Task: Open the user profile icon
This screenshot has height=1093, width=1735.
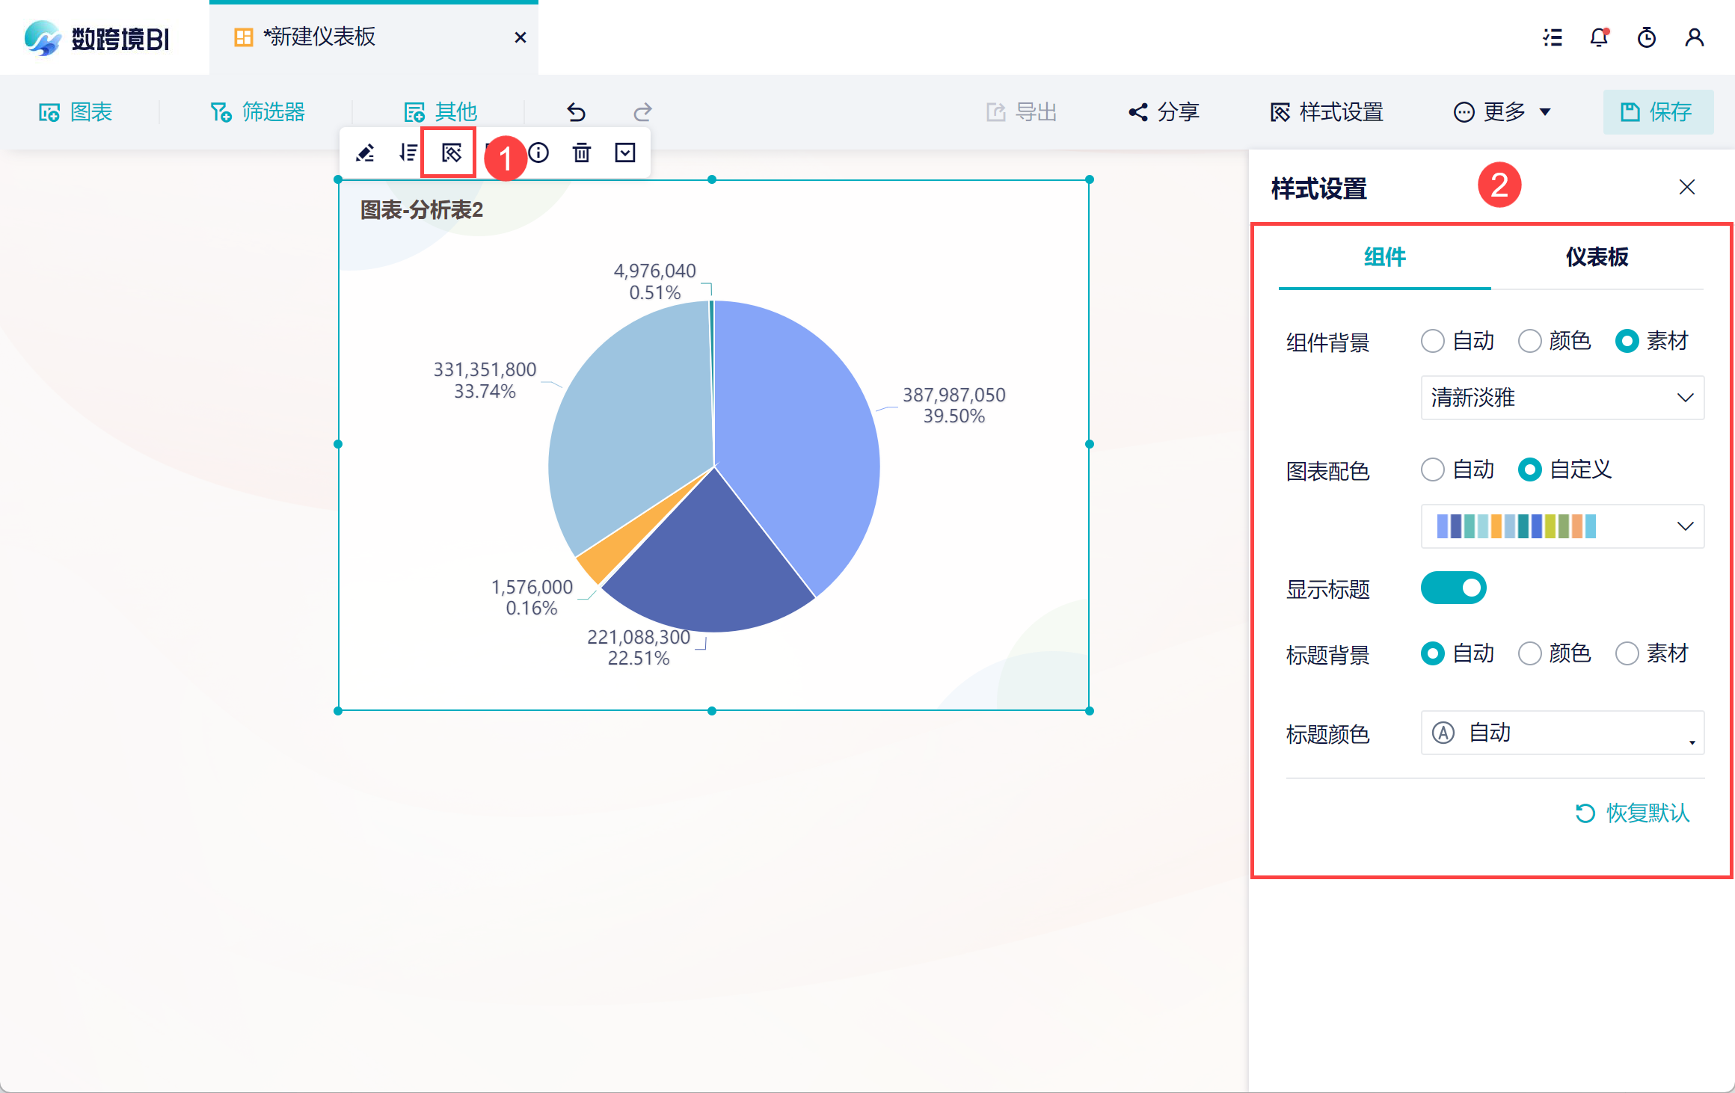Action: point(1695,37)
